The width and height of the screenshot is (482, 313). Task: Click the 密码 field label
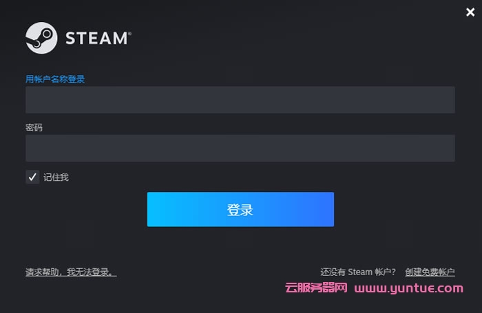coord(34,127)
